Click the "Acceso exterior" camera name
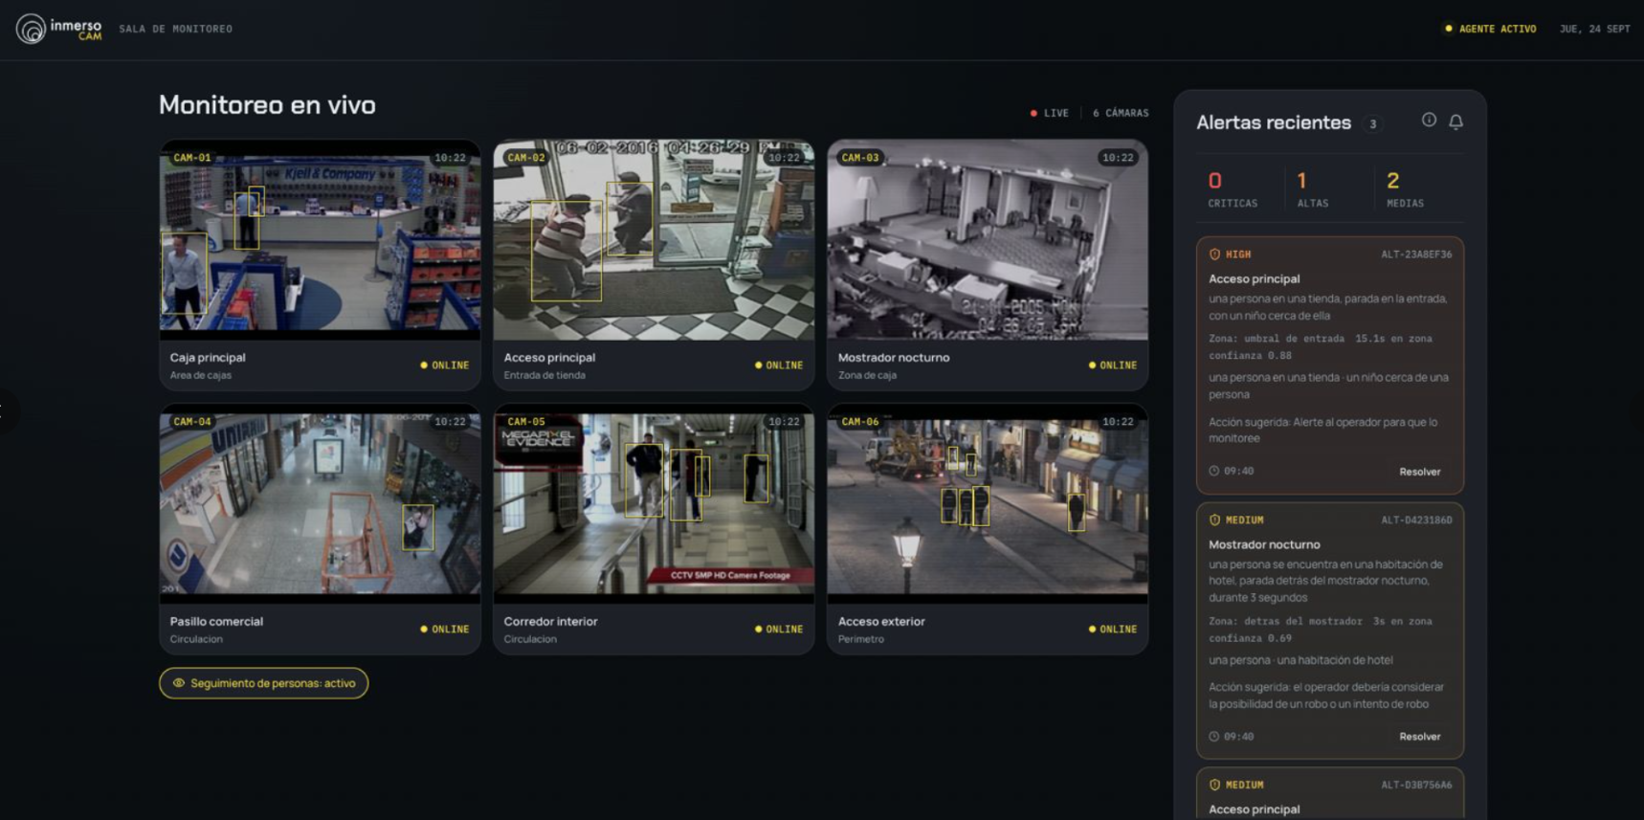Image resolution: width=1644 pixels, height=820 pixels. (x=881, y=621)
